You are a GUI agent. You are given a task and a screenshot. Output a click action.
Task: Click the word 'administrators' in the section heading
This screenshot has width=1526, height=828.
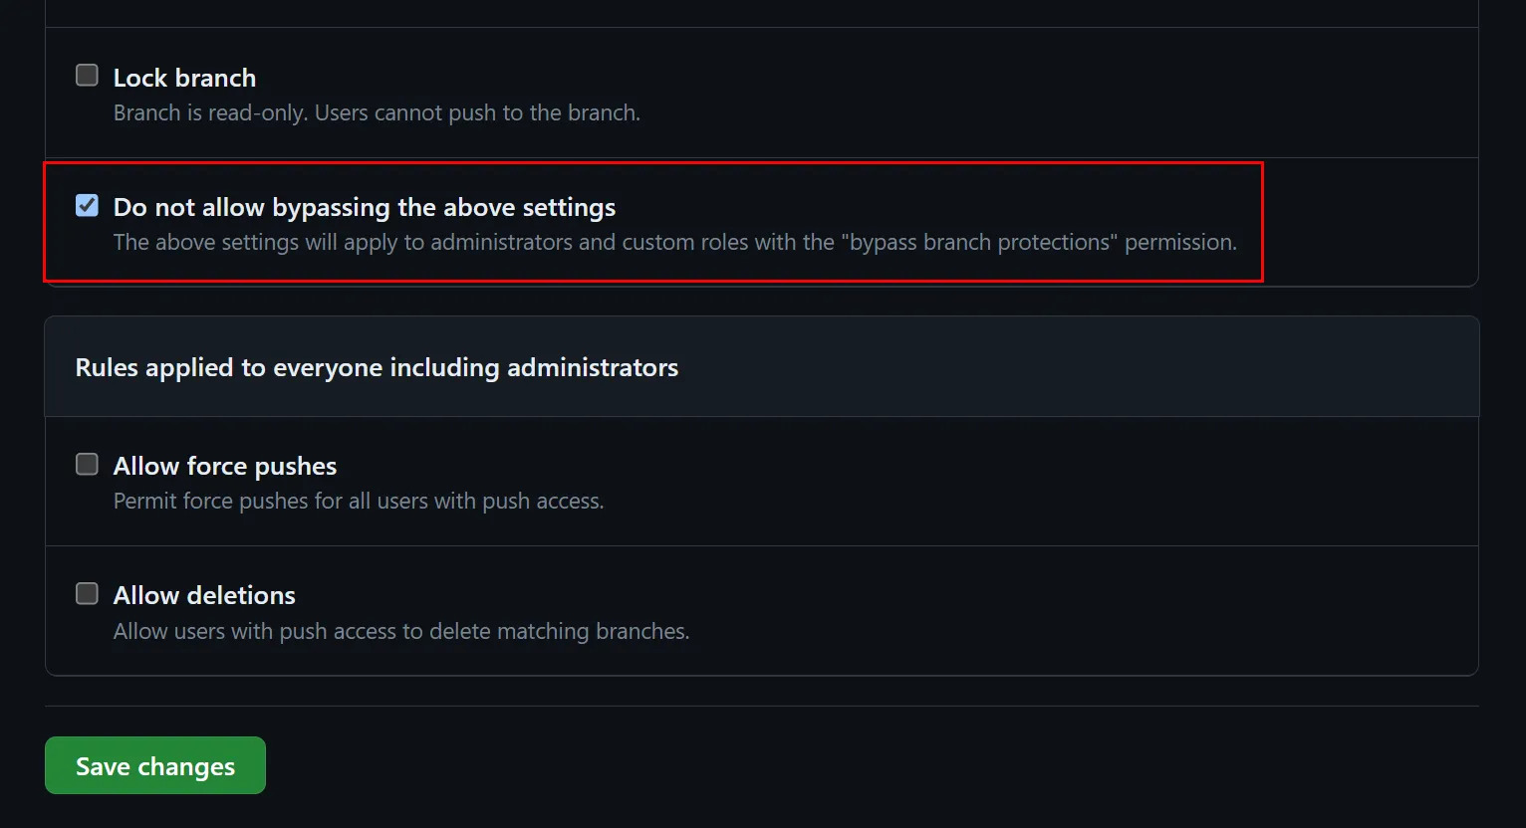(593, 367)
